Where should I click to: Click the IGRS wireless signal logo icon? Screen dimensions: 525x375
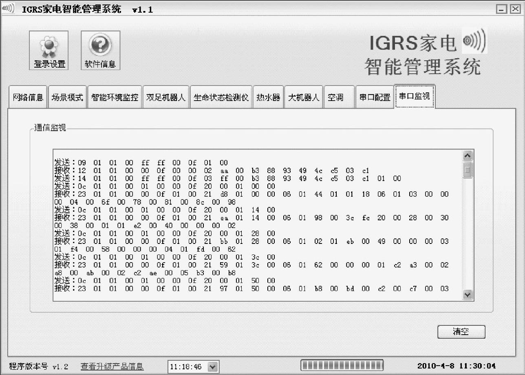[x=474, y=41]
